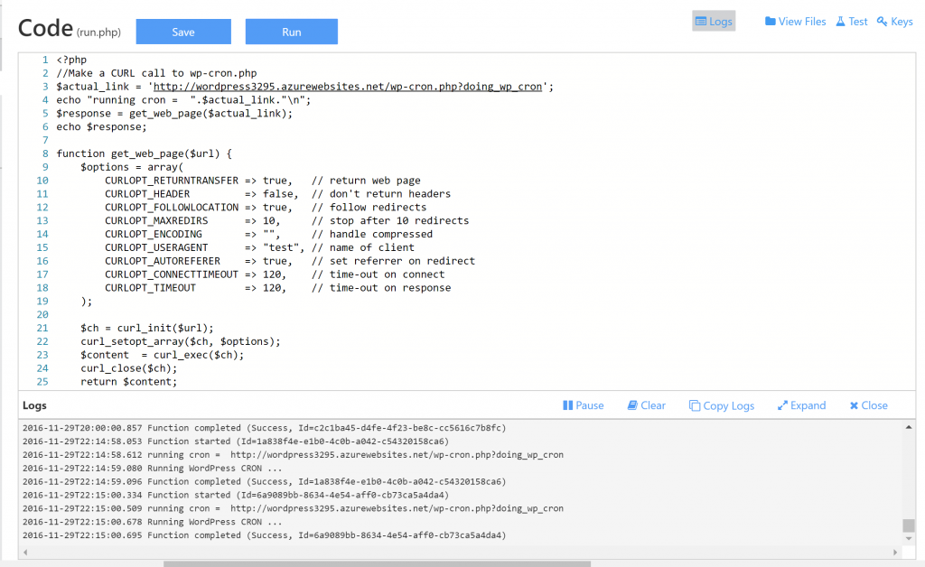
Task: Toggle the Logs panel visibility
Action: pyautogui.click(x=713, y=21)
